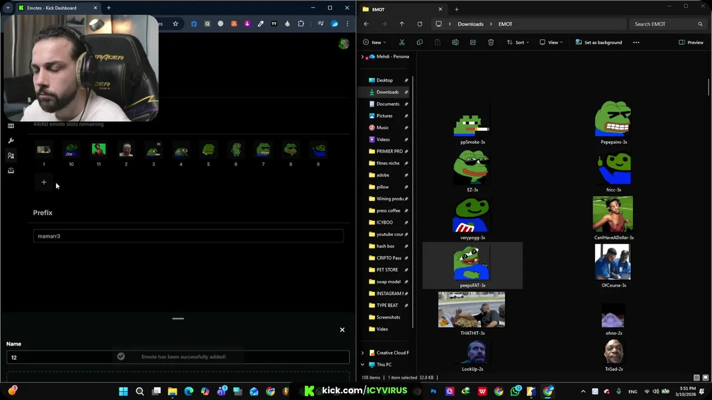The image size is (712, 400).
Task: Select emote slot number 9
Action: point(318,154)
